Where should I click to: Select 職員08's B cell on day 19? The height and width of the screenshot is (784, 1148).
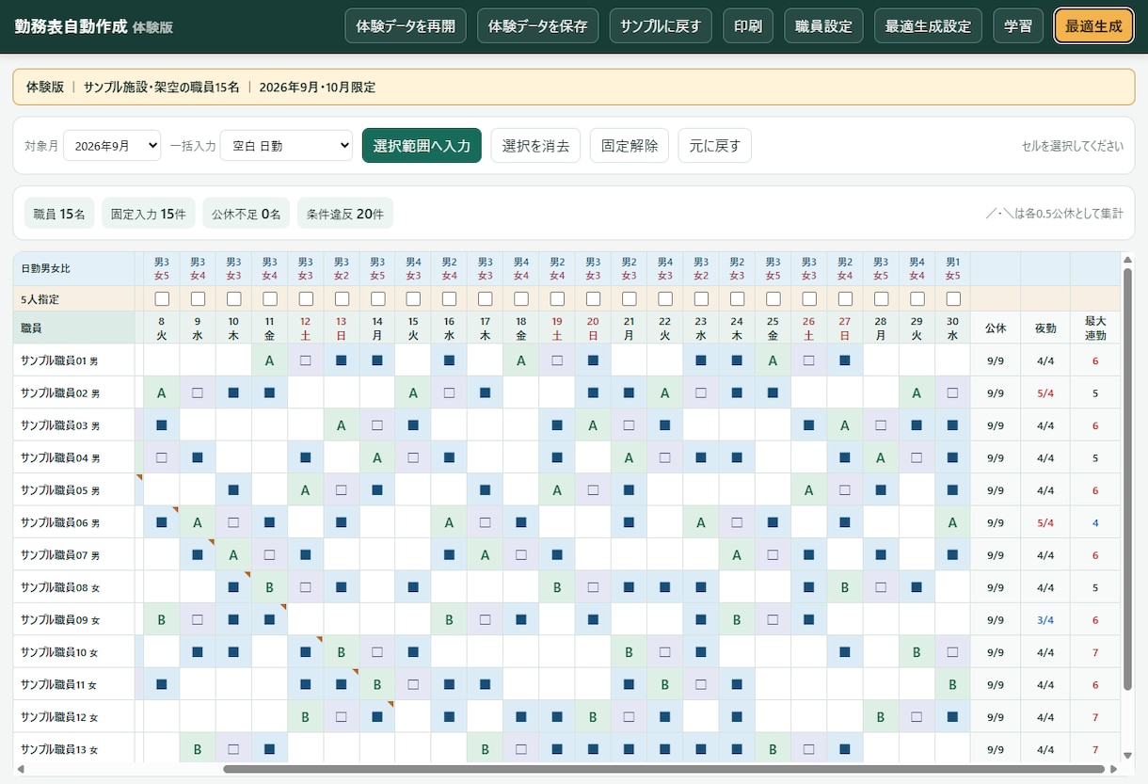557,587
